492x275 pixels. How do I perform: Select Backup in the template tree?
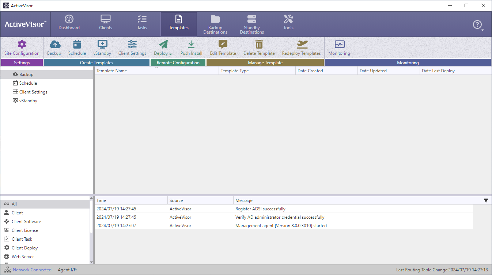[47, 75]
